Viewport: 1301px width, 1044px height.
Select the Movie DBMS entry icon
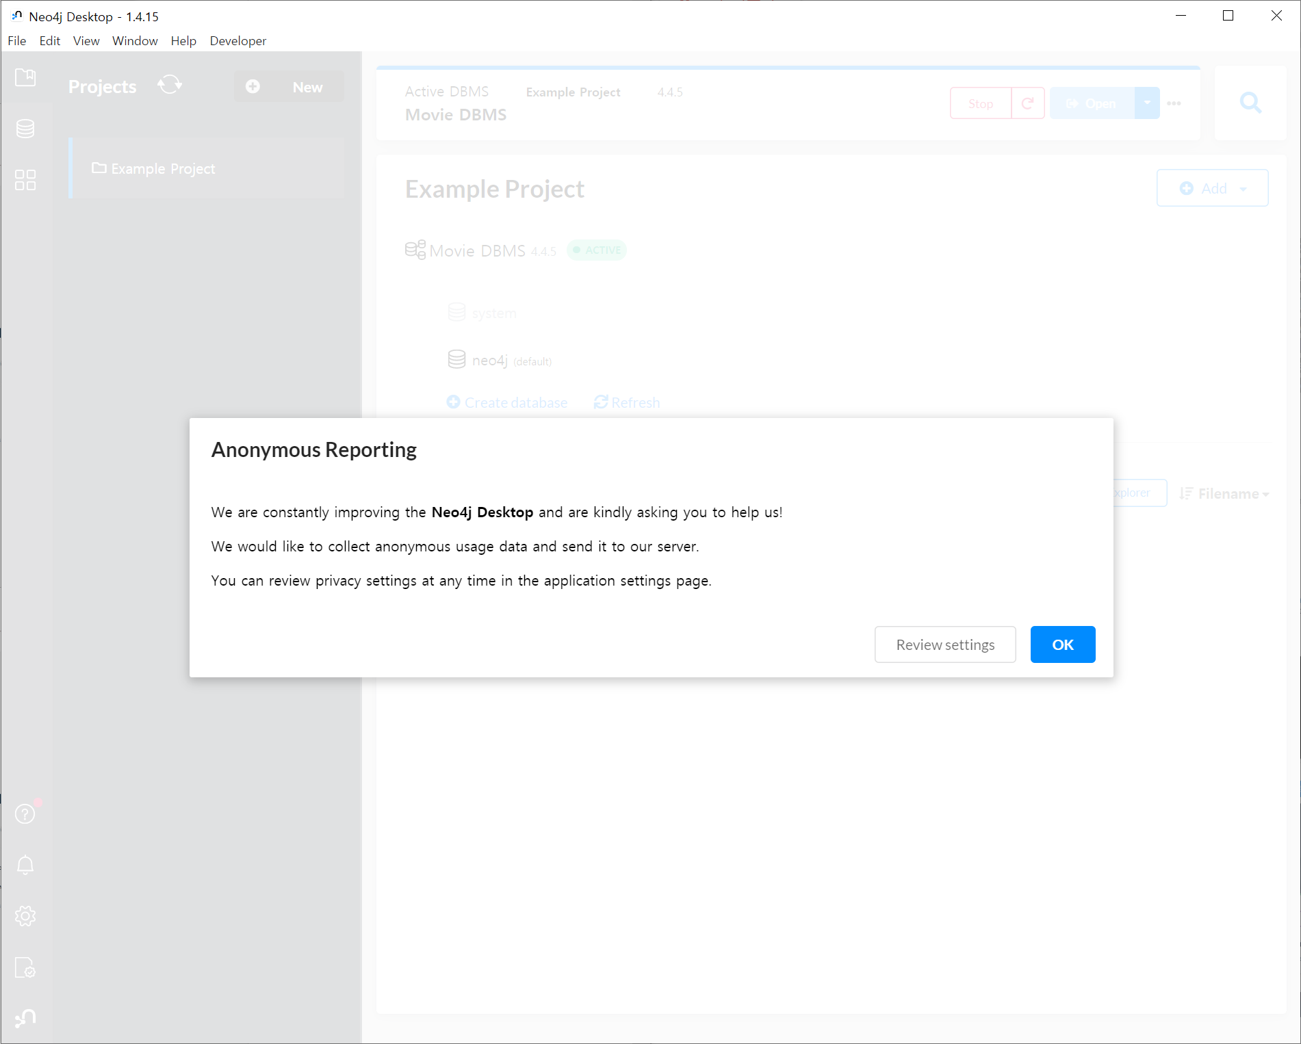[415, 250]
